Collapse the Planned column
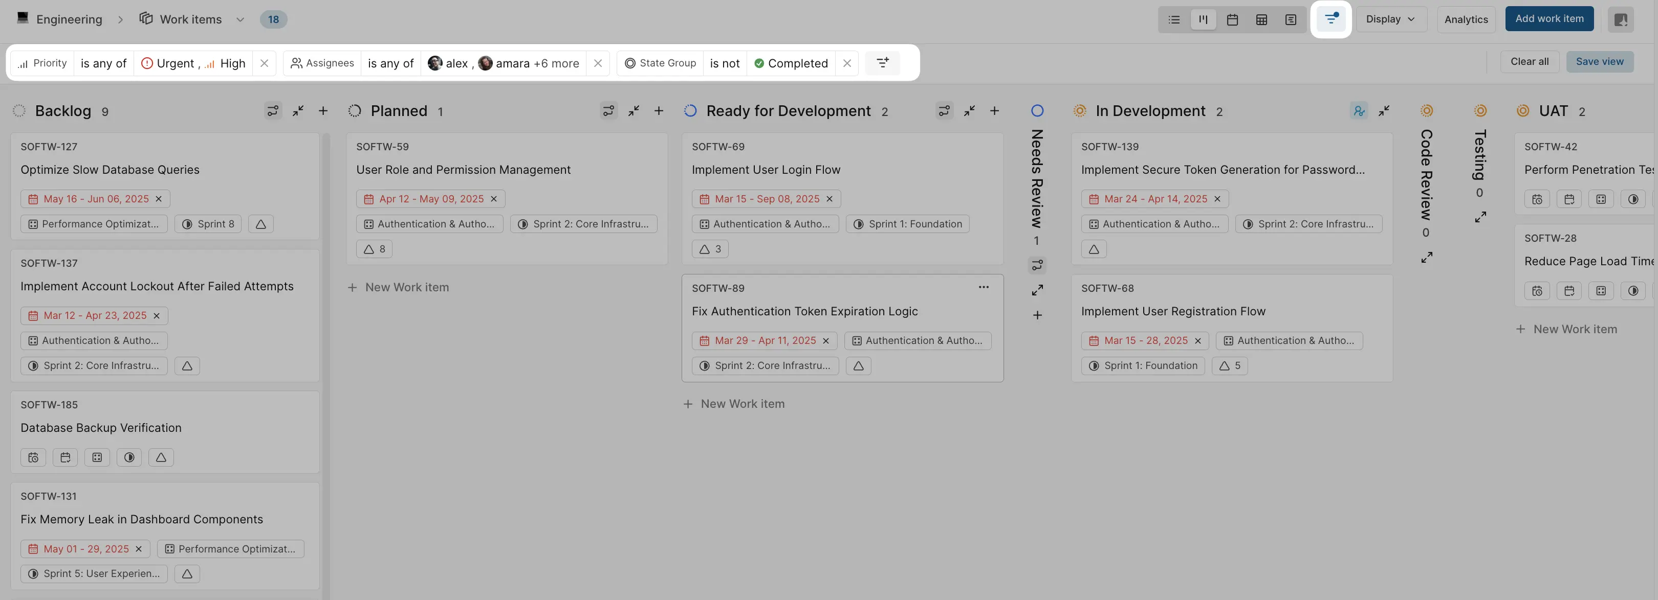The image size is (1658, 600). click(634, 110)
